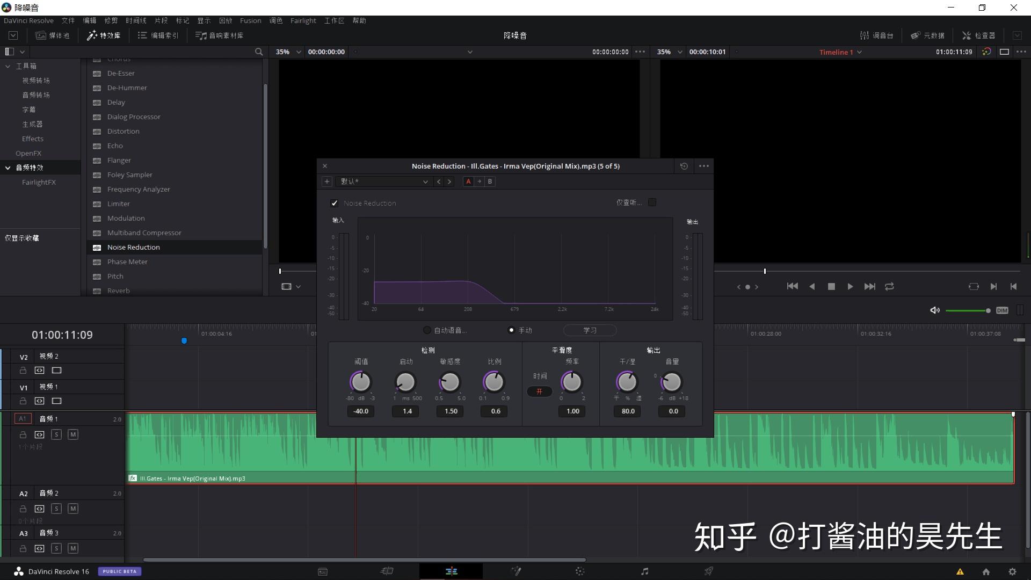Open the Metadata panel

(x=927, y=35)
